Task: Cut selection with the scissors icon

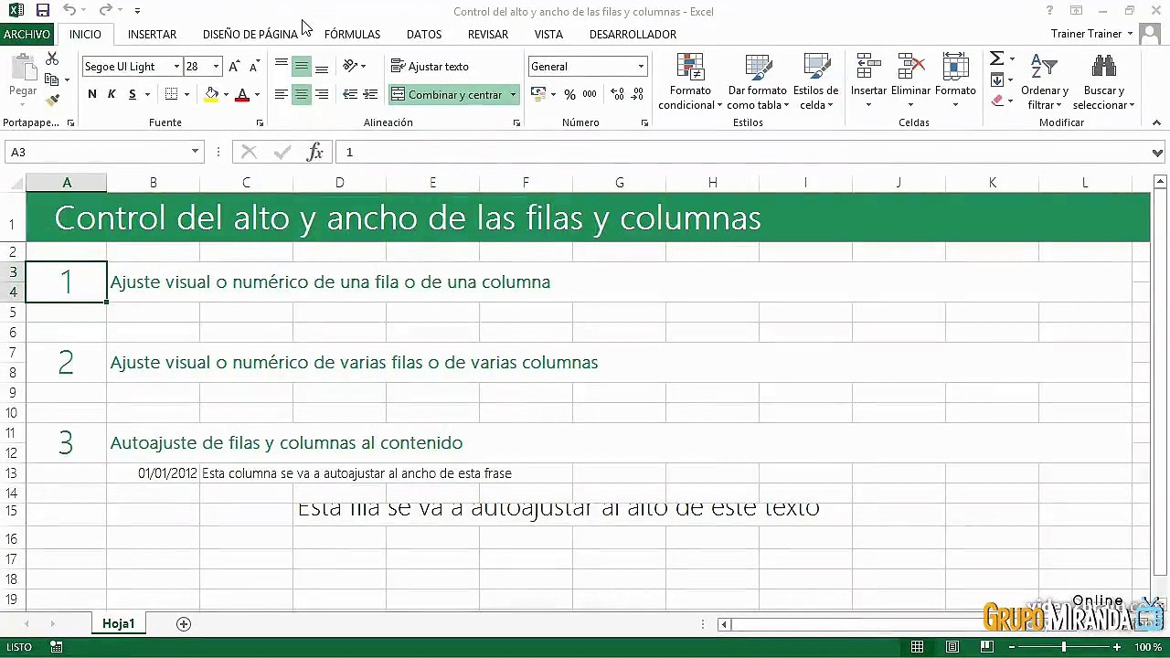Action: (x=52, y=58)
